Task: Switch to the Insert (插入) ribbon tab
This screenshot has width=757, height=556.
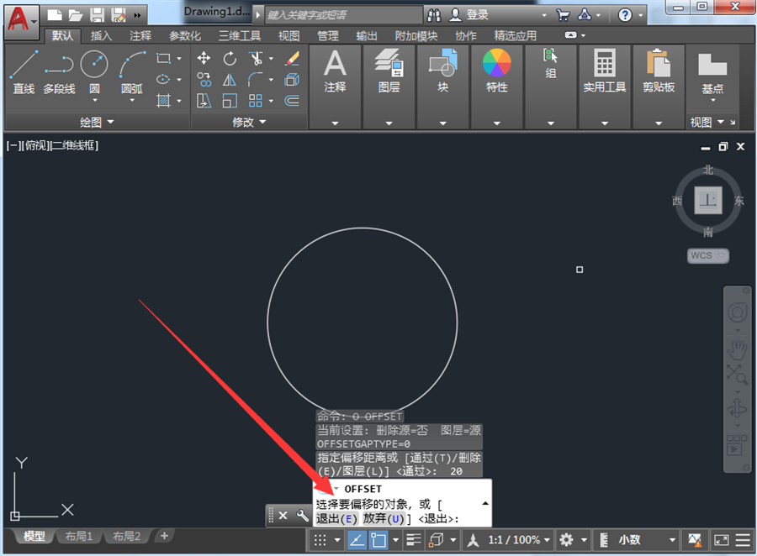Action: pos(101,35)
